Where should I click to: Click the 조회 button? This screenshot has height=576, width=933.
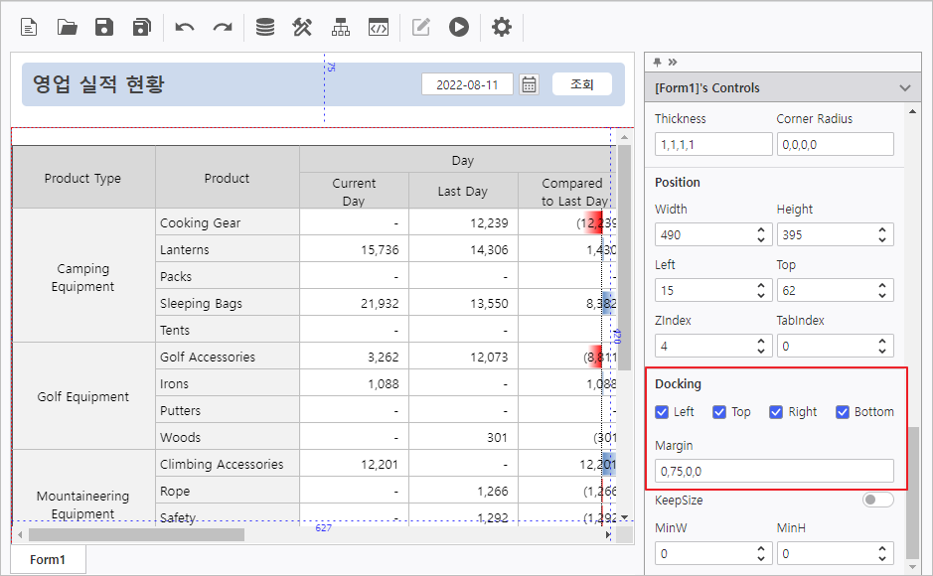[582, 84]
